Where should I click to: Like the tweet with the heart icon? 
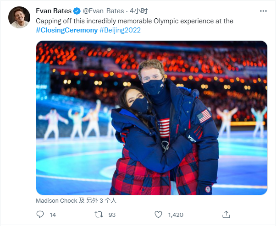pos(158,214)
